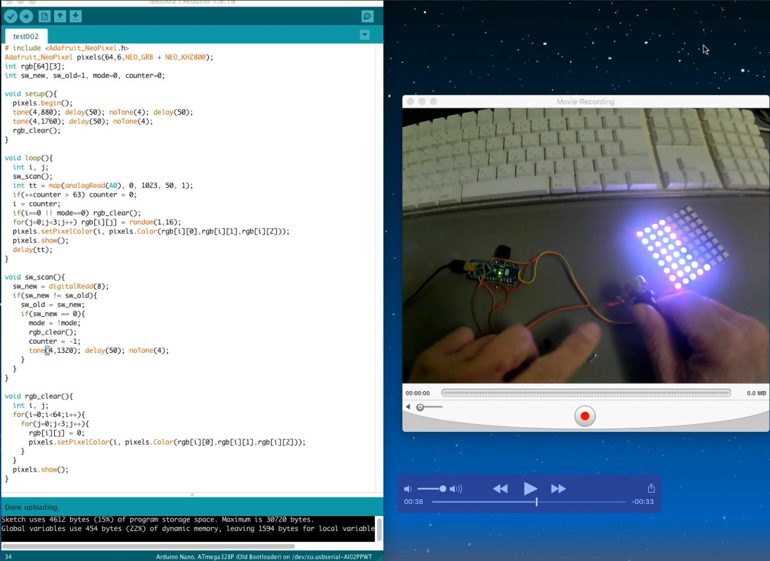Click the 'rgb[i][j] = 0;' line

tap(56, 433)
